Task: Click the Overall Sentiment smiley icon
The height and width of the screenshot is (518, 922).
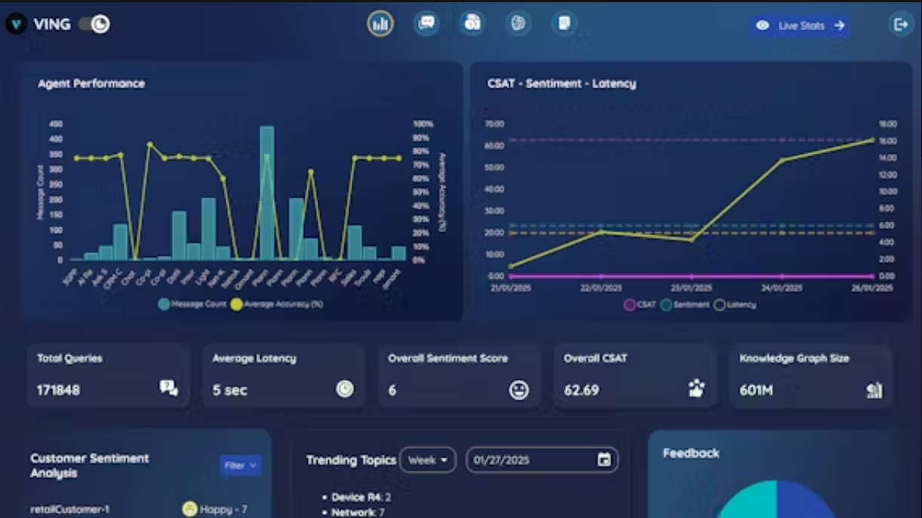Action: coord(519,390)
